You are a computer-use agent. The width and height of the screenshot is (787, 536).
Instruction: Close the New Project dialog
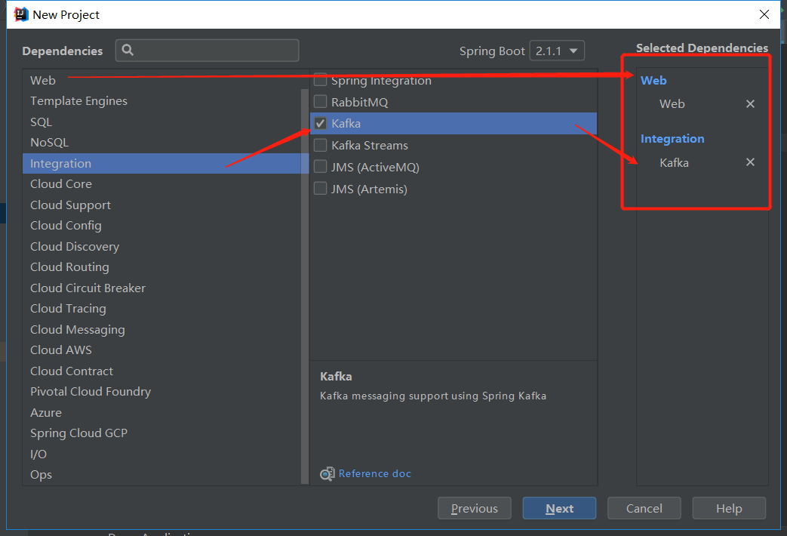coord(764,14)
